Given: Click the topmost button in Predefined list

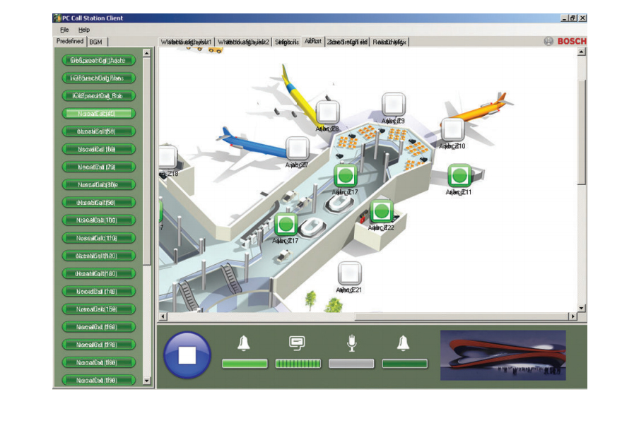Looking at the screenshot, I should [x=98, y=60].
